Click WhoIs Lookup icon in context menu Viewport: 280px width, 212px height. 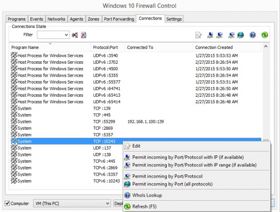(127, 195)
